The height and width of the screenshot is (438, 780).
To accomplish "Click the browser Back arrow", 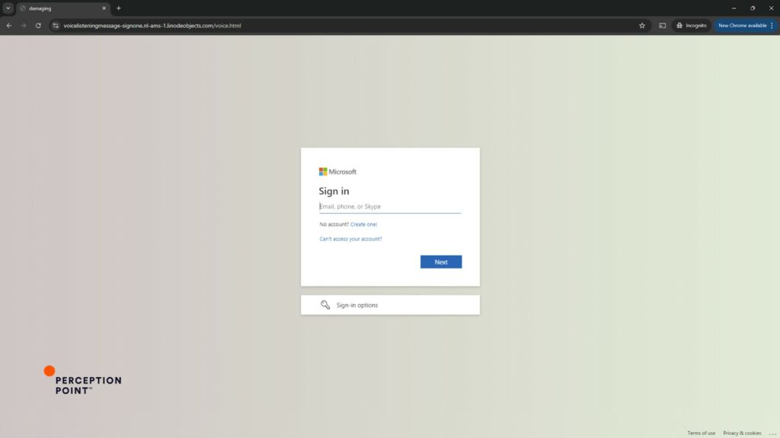I will click(x=9, y=25).
